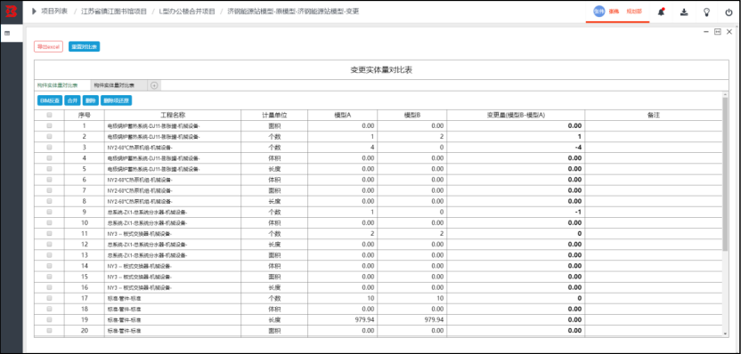
Task: Click the 计量单位 column header
Action: [274, 115]
